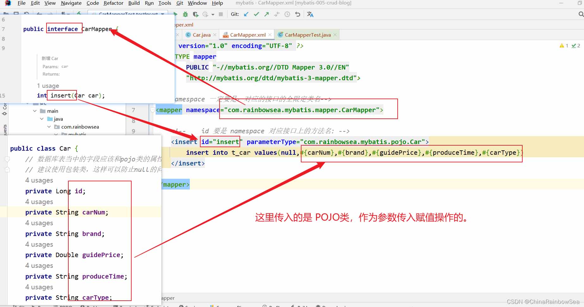Click the produceTime field declaration
Image resolution: width=584 pixels, height=307 pixels.
tap(76, 276)
